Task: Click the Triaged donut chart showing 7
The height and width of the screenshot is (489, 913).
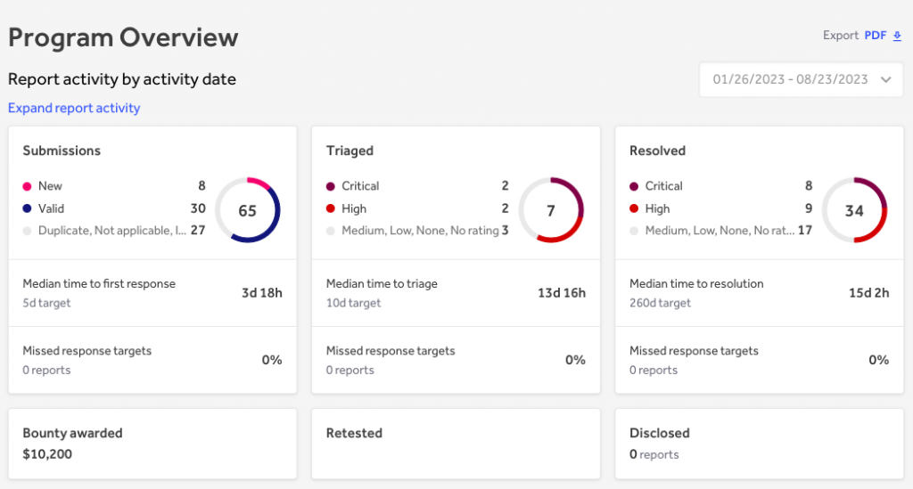Action: tap(551, 210)
